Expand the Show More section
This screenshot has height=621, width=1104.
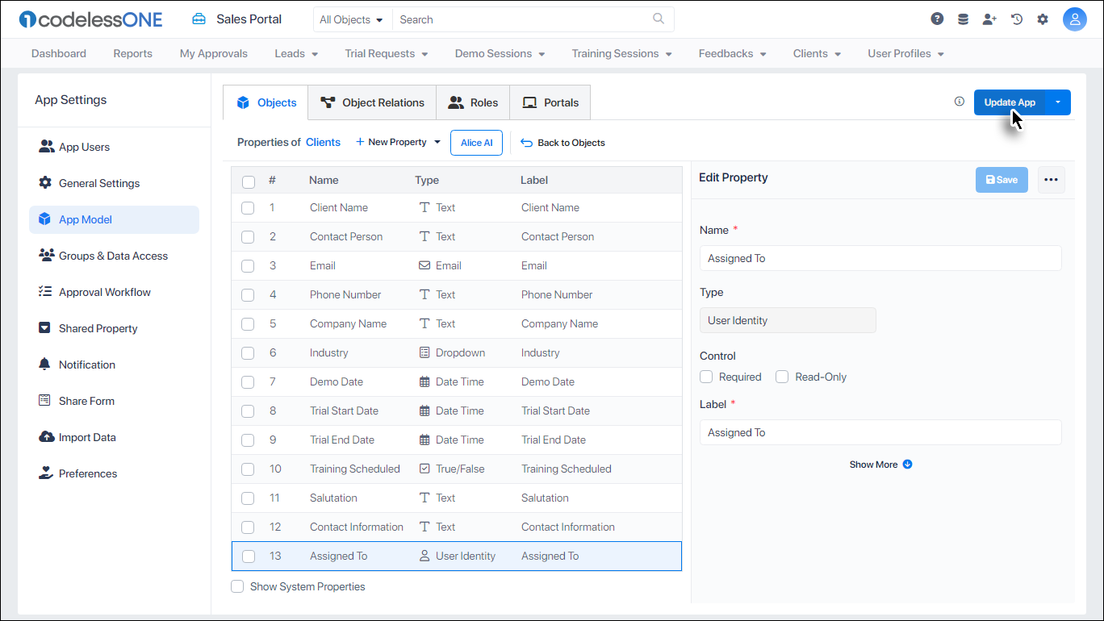880,464
